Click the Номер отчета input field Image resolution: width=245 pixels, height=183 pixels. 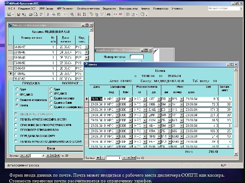tap(136, 57)
